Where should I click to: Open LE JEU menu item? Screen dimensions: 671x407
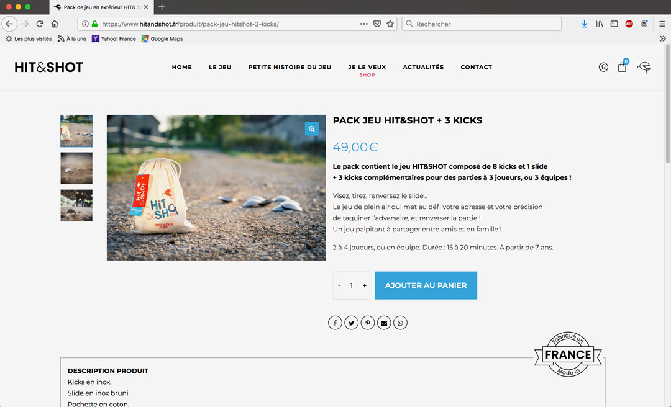pyautogui.click(x=220, y=67)
